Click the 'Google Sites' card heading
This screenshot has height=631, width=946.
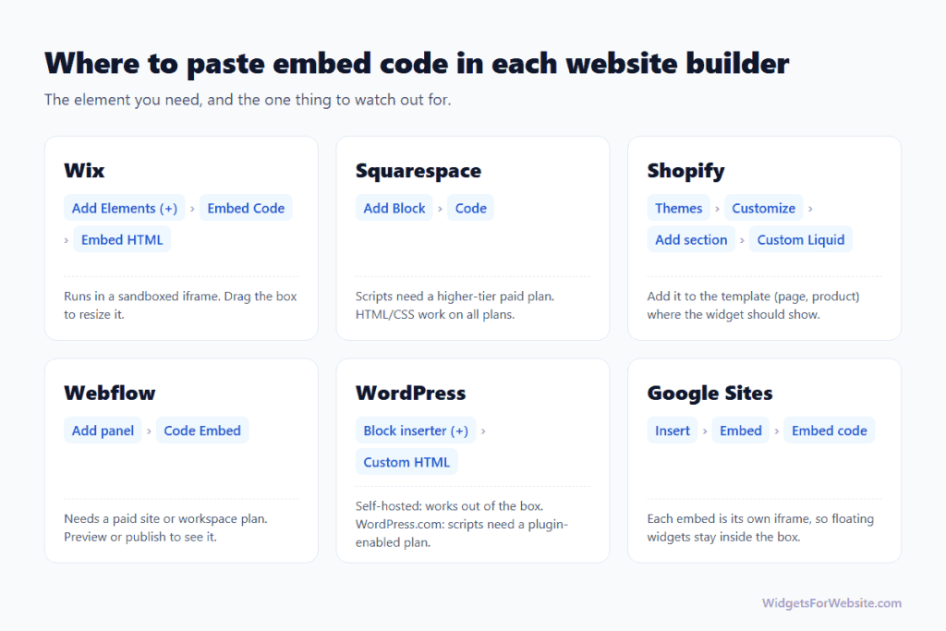point(710,394)
